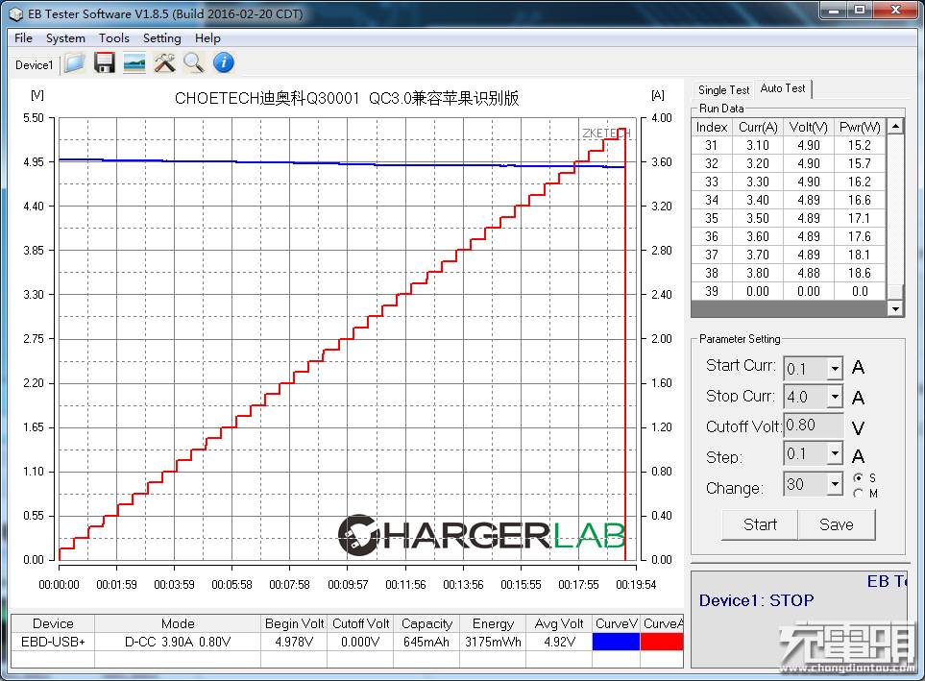Open the Setting menu
925x681 pixels.
pos(161,38)
